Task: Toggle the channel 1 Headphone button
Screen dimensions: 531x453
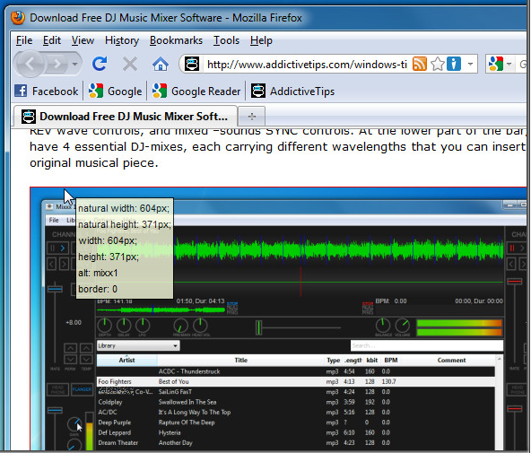Action: 58,389
